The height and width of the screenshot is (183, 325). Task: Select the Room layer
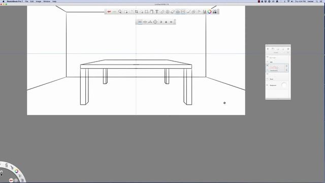pos(277,77)
